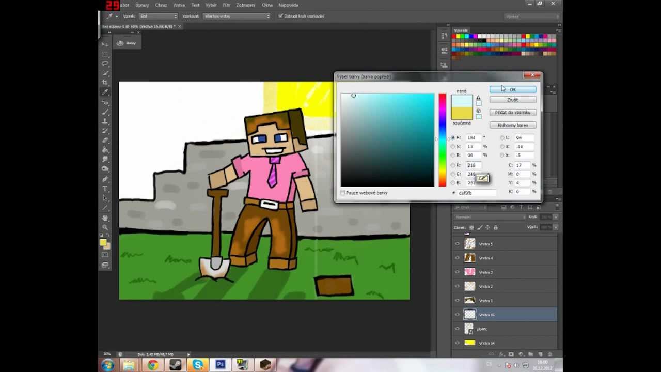Image resolution: width=661 pixels, height=372 pixels.
Task: Open the layer opacity Krytí dropdown arrow
Action: click(x=555, y=217)
